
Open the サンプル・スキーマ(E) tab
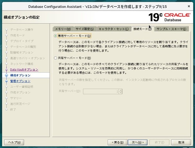pyautogui.click(x=171, y=29)
